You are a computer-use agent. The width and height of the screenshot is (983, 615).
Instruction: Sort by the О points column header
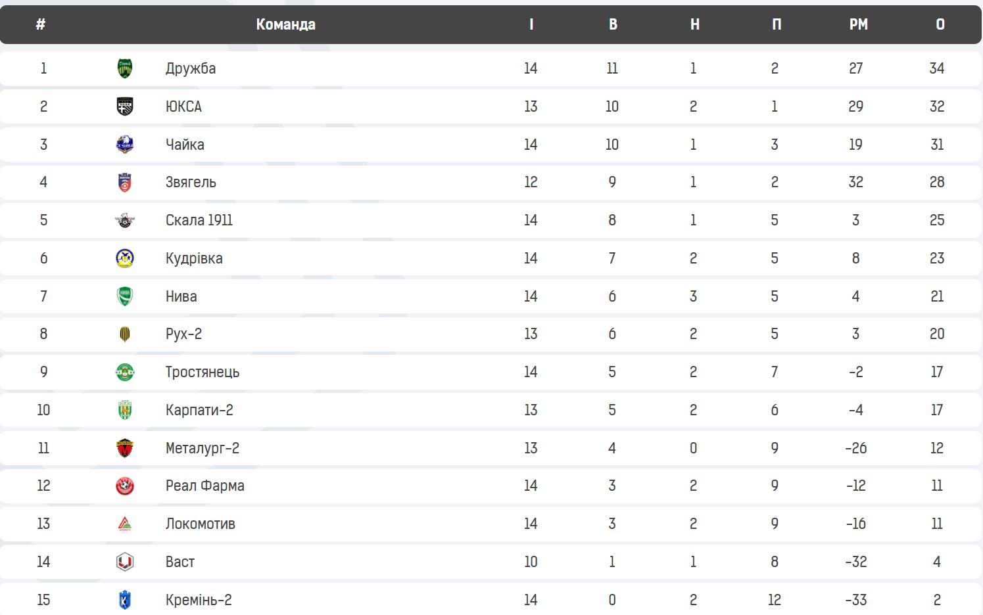tap(940, 24)
